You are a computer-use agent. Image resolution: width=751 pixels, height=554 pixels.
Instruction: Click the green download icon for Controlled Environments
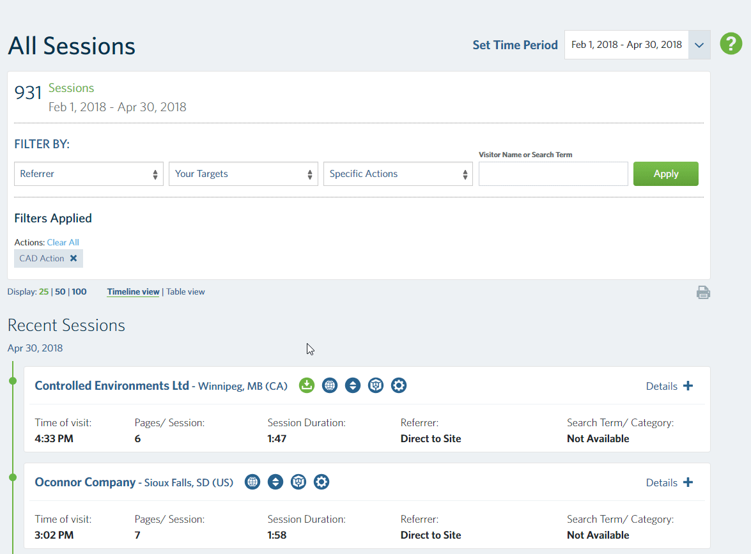coord(307,385)
